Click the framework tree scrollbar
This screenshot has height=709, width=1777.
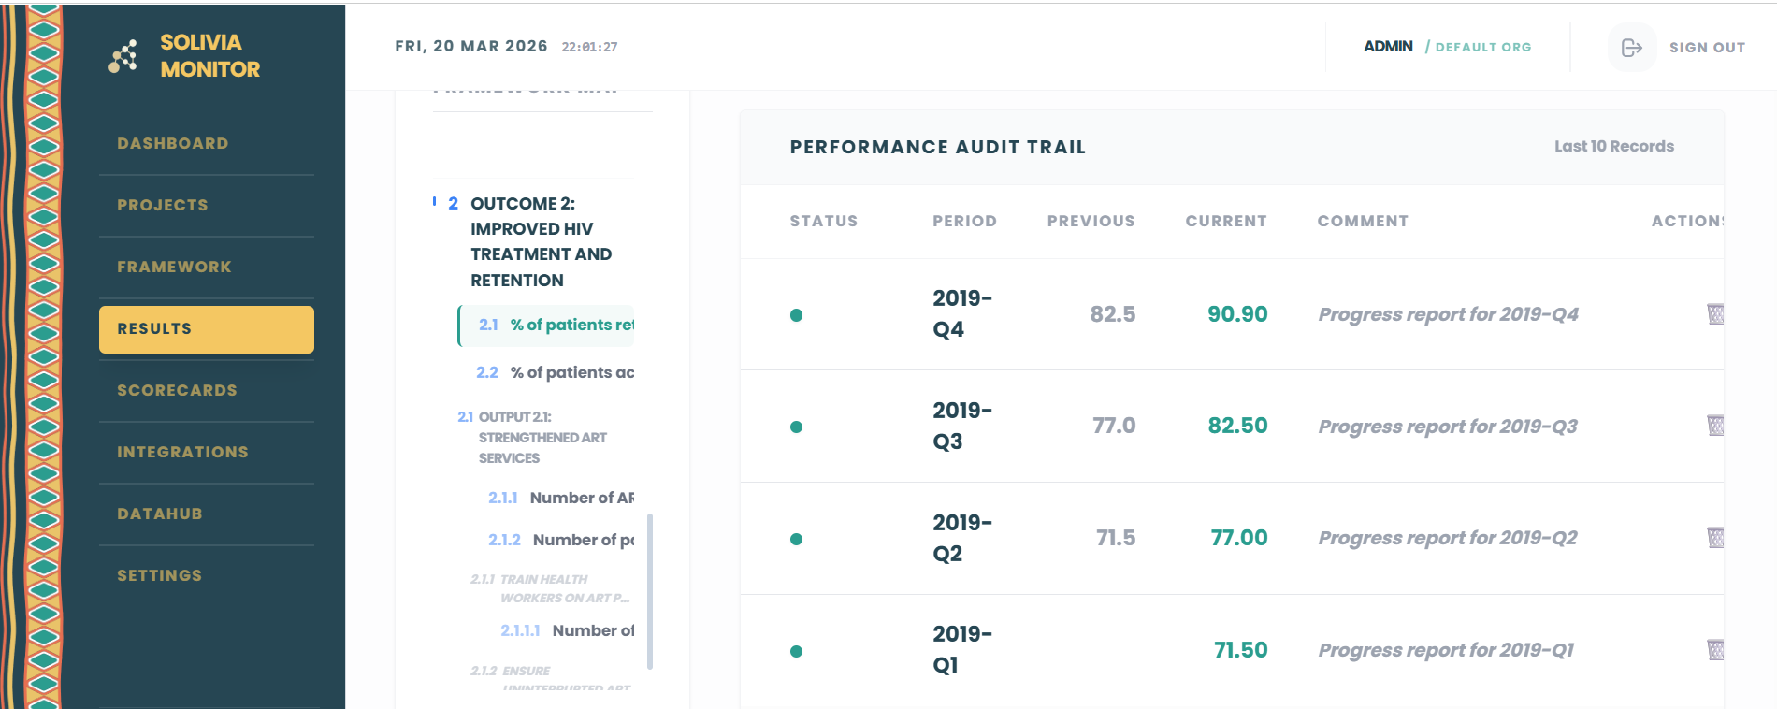tap(650, 591)
